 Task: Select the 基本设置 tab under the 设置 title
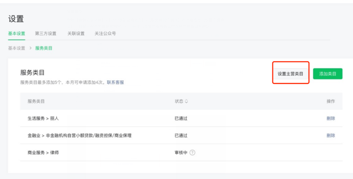tap(16, 34)
